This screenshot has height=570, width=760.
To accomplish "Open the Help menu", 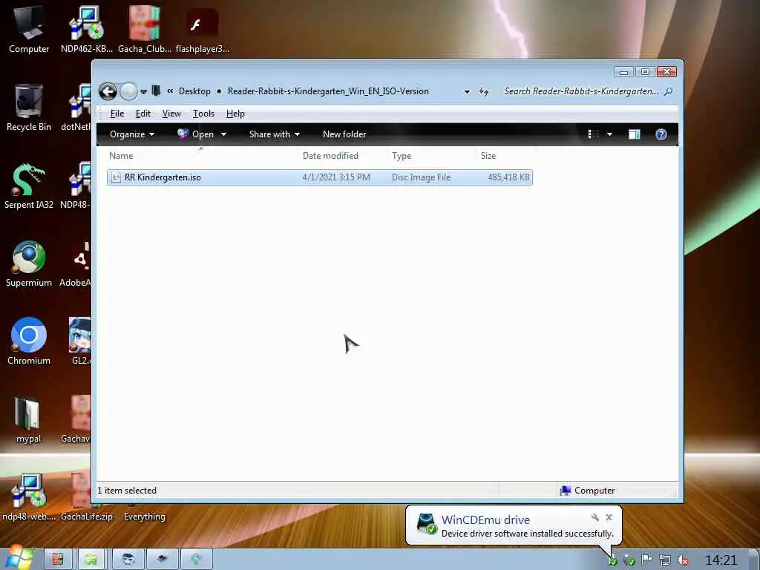I will pyautogui.click(x=235, y=114).
